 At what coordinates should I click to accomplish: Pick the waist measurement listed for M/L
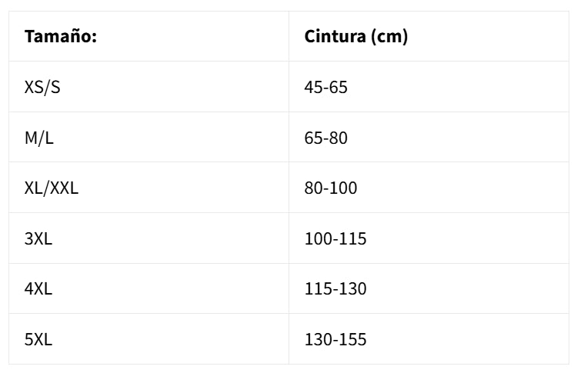(x=326, y=138)
